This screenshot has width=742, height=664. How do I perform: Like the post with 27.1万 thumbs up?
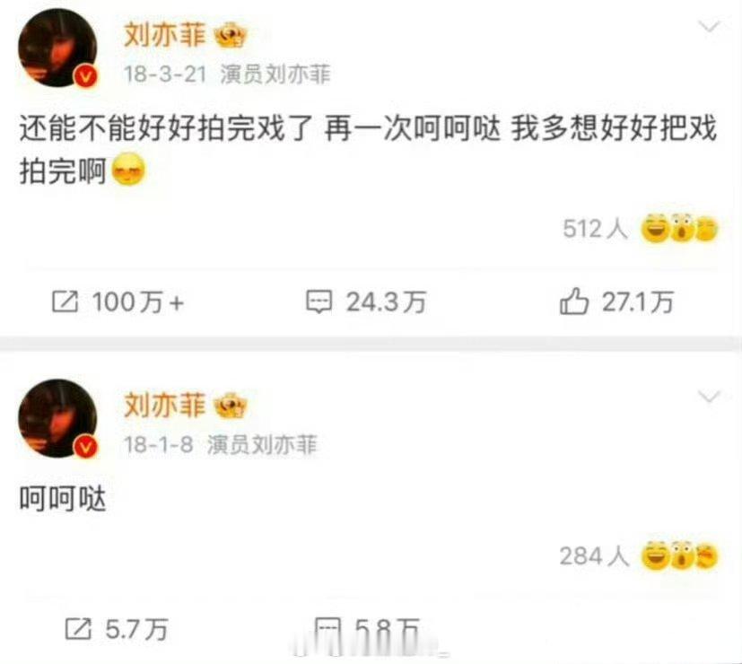pyautogui.click(x=573, y=301)
